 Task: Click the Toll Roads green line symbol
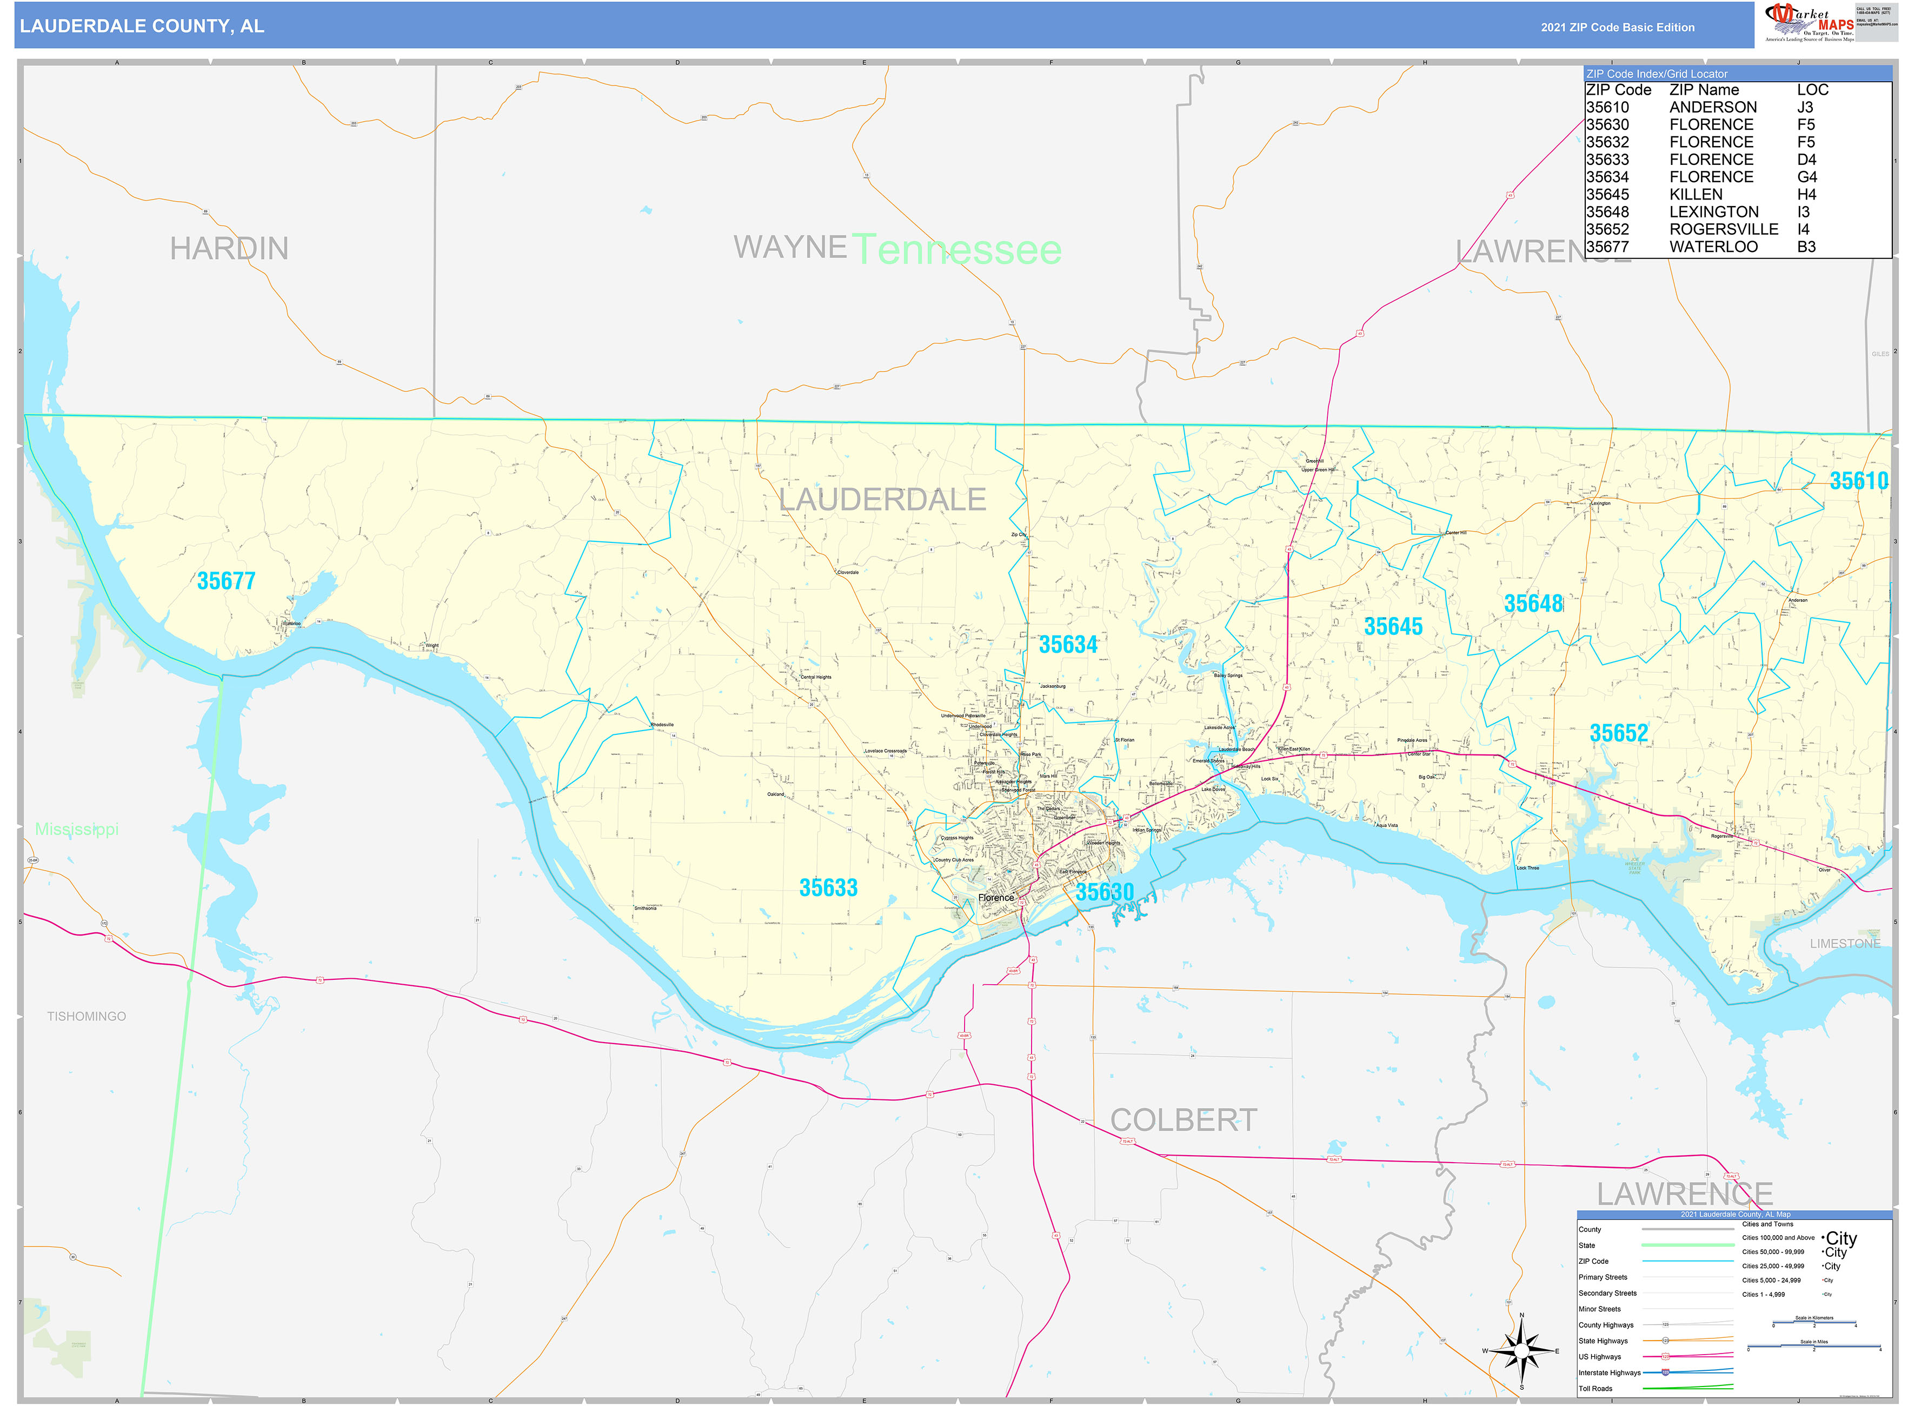point(1687,1388)
